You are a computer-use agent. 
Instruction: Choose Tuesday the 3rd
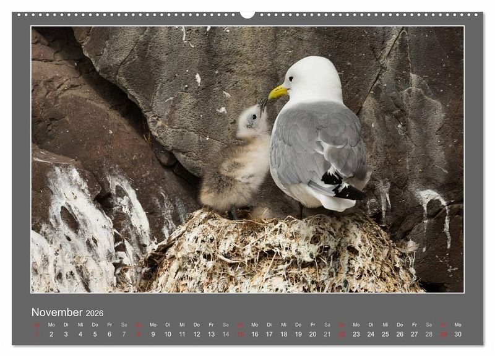click(66, 334)
